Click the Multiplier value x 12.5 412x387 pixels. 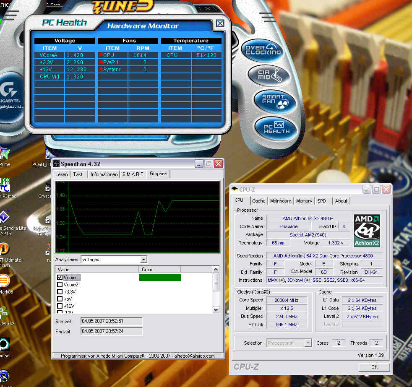287,308
